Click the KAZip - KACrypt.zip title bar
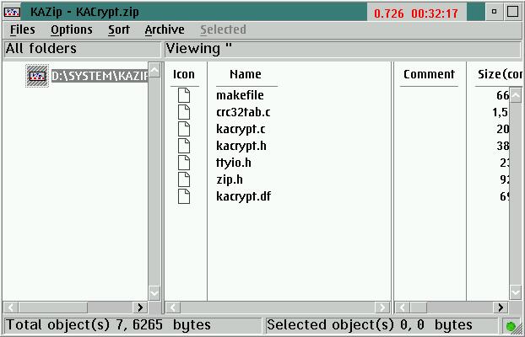 pos(194,13)
